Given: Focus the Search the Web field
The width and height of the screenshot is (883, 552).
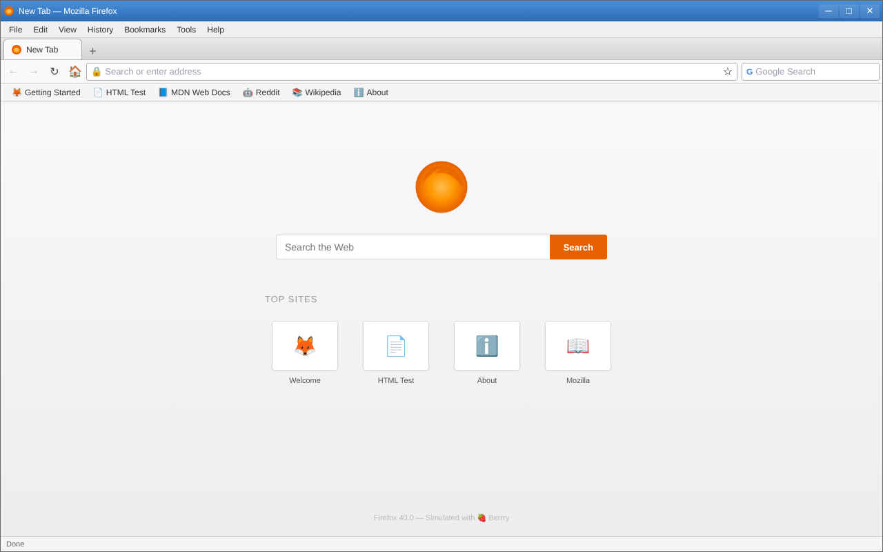Looking at the screenshot, I should click(x=413, y=247).
